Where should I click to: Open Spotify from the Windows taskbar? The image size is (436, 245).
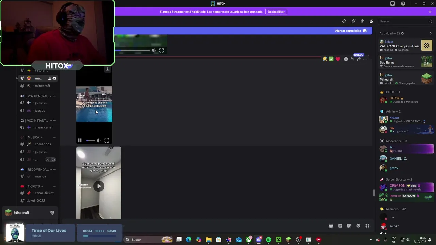coord(268,240)
